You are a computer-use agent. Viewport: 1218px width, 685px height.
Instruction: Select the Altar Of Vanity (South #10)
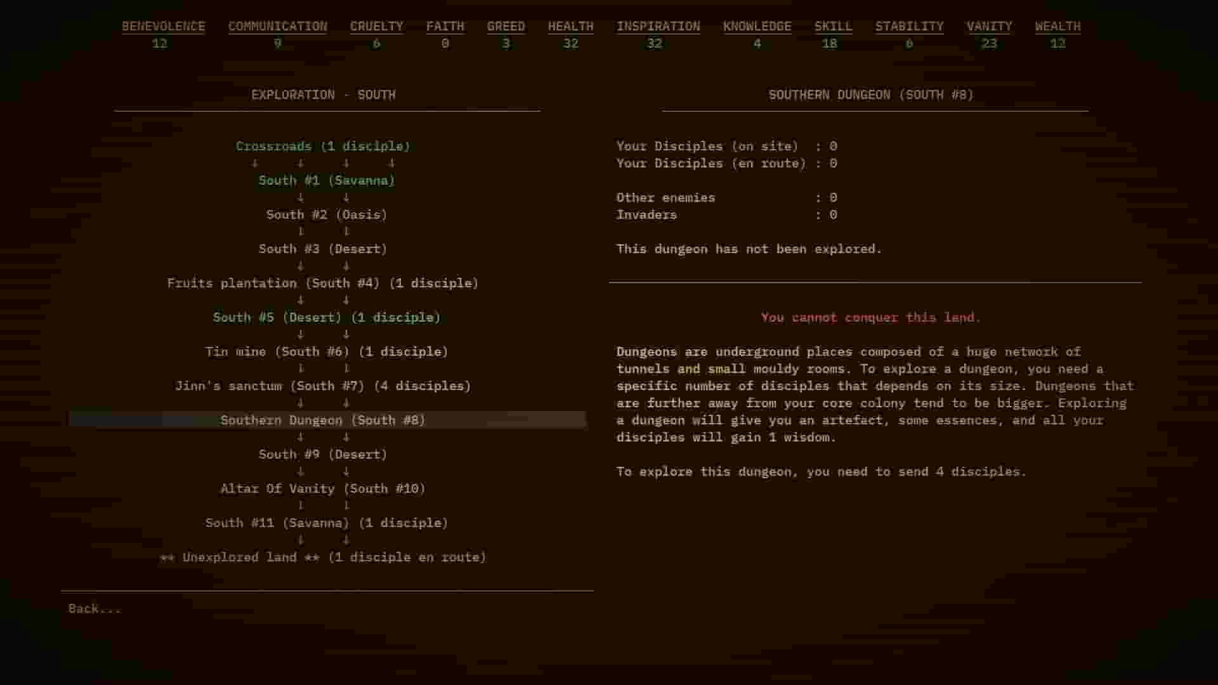pyautogui.click(x=323, y=488)
